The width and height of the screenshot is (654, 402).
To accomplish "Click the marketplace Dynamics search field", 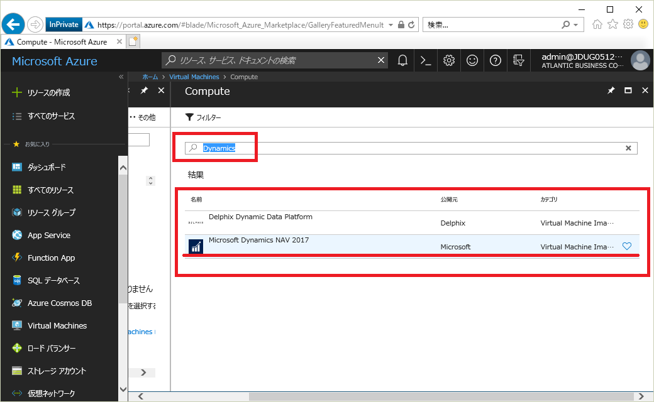I will click(x=411, y=148).
